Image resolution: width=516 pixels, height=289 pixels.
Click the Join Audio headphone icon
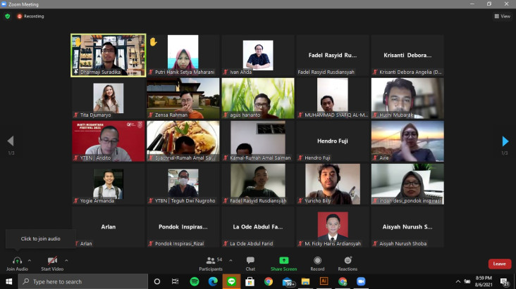pos(17,261)
